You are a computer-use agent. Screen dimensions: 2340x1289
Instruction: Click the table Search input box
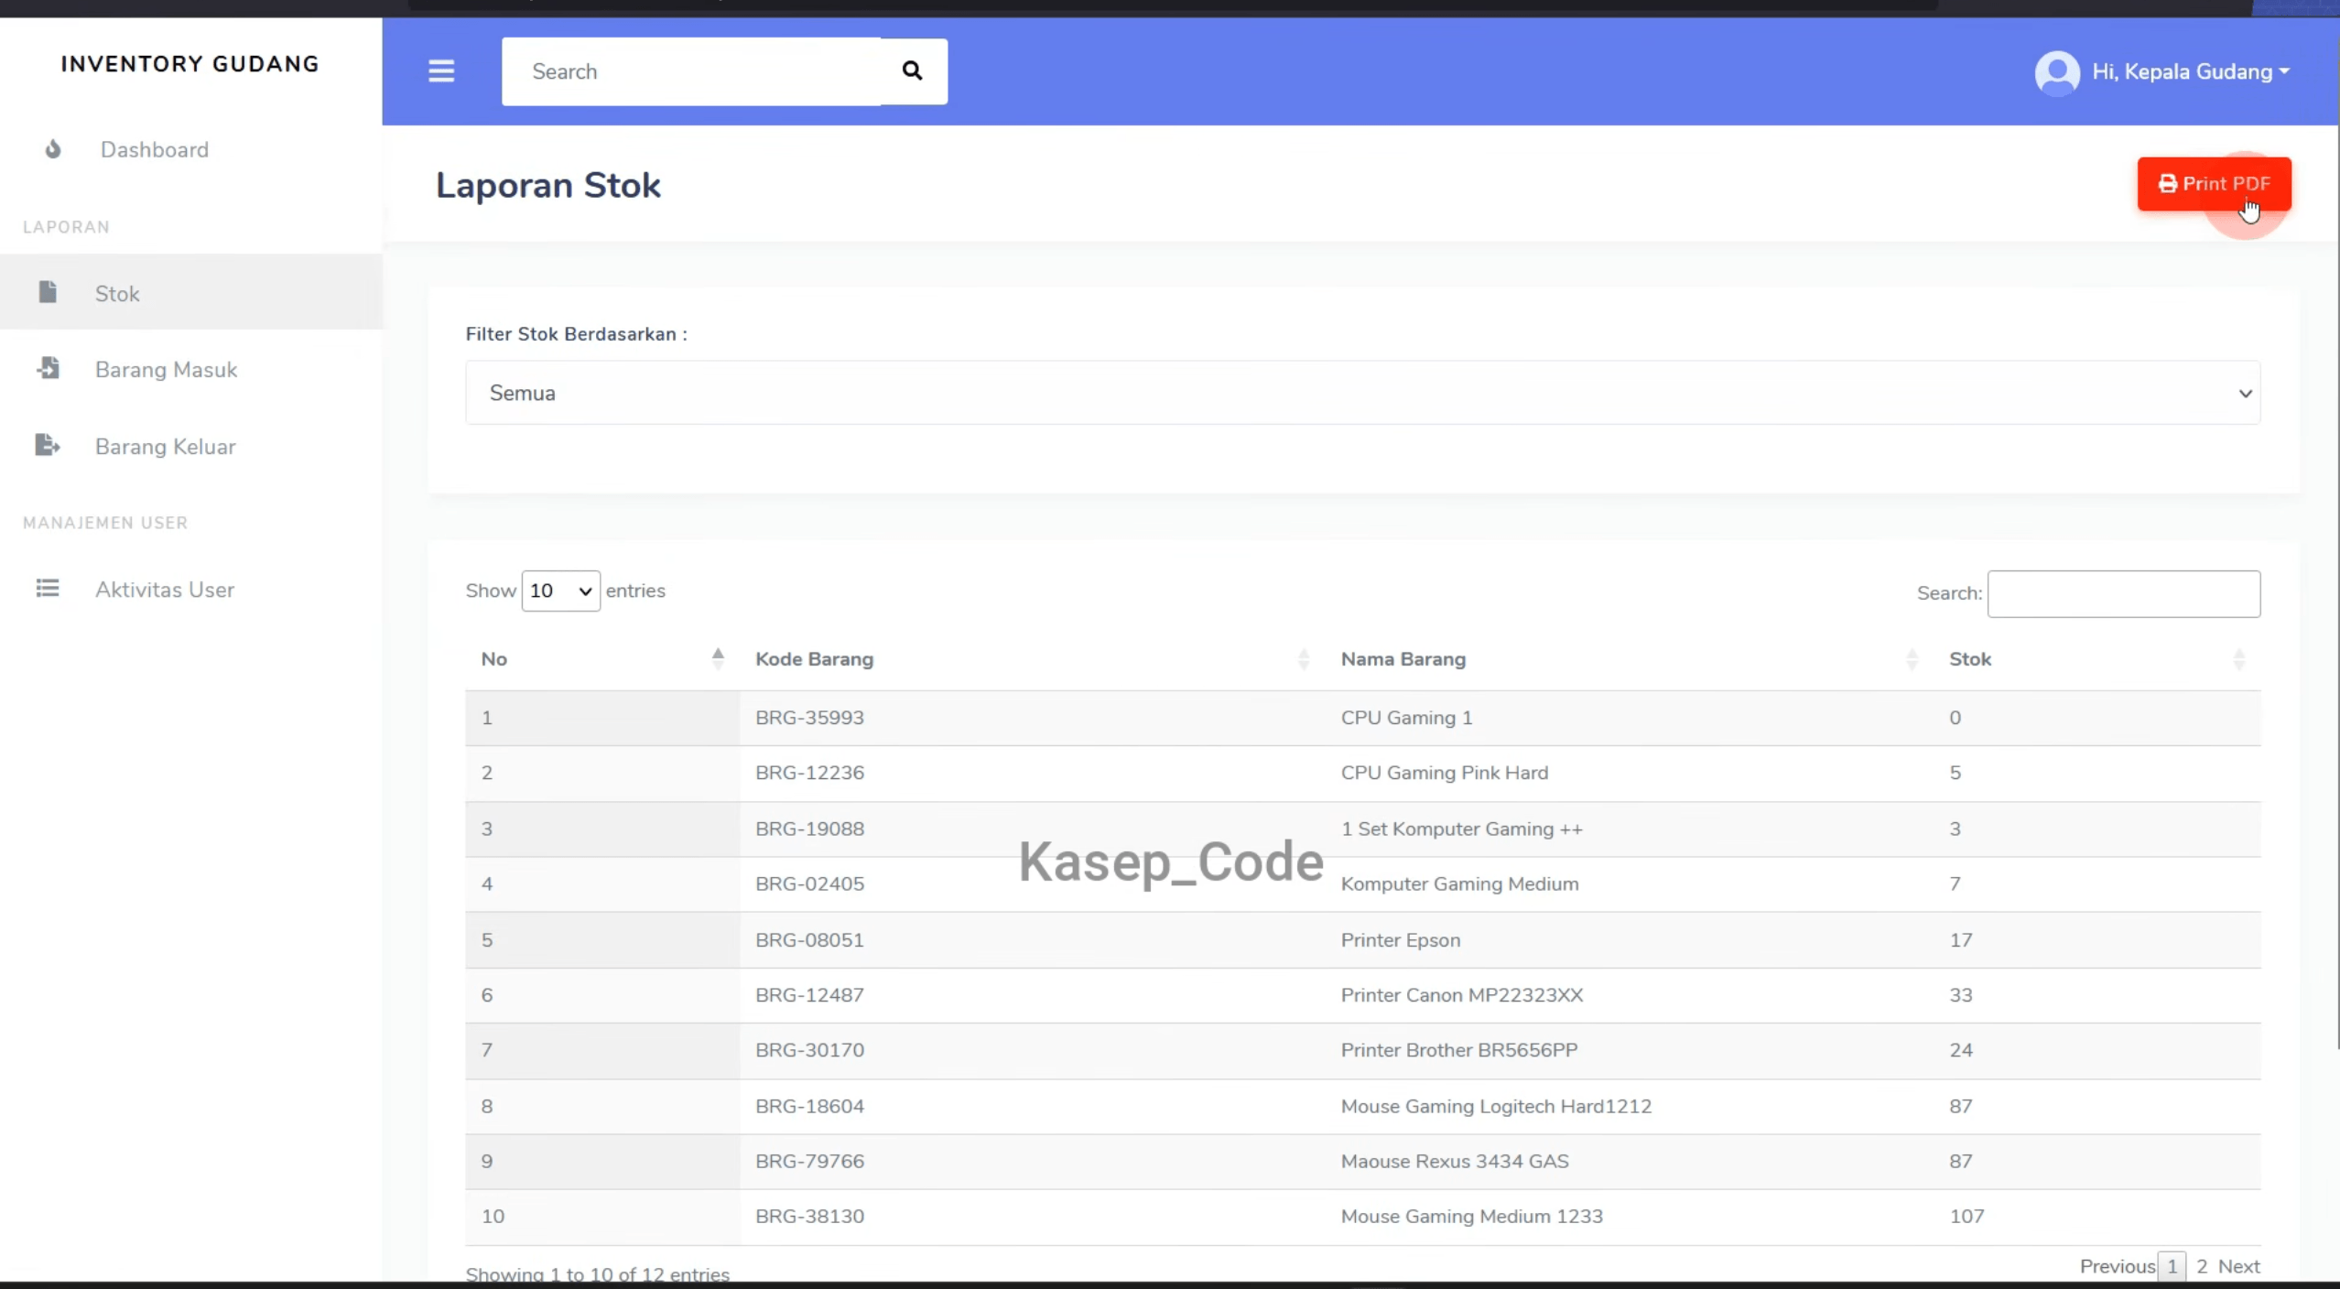[x=2123, y=593]
